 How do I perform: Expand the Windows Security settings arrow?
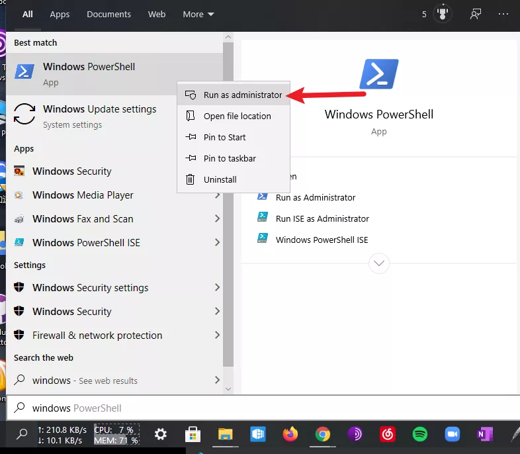click(x=217, y=287)
